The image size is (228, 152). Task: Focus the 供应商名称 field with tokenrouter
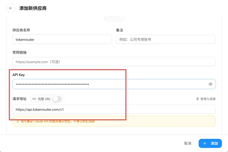[x=62, y=39]
